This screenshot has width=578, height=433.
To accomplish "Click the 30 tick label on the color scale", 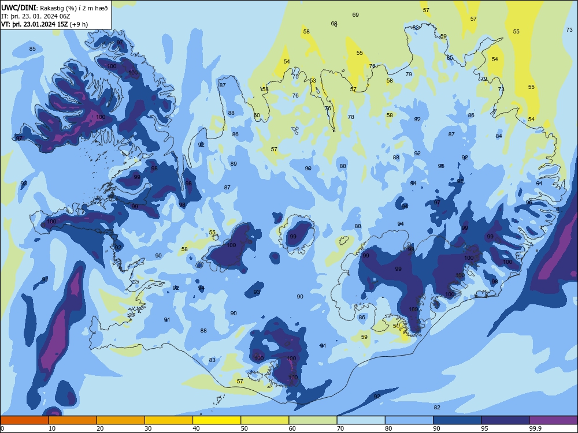I will (x=148, y=428).
